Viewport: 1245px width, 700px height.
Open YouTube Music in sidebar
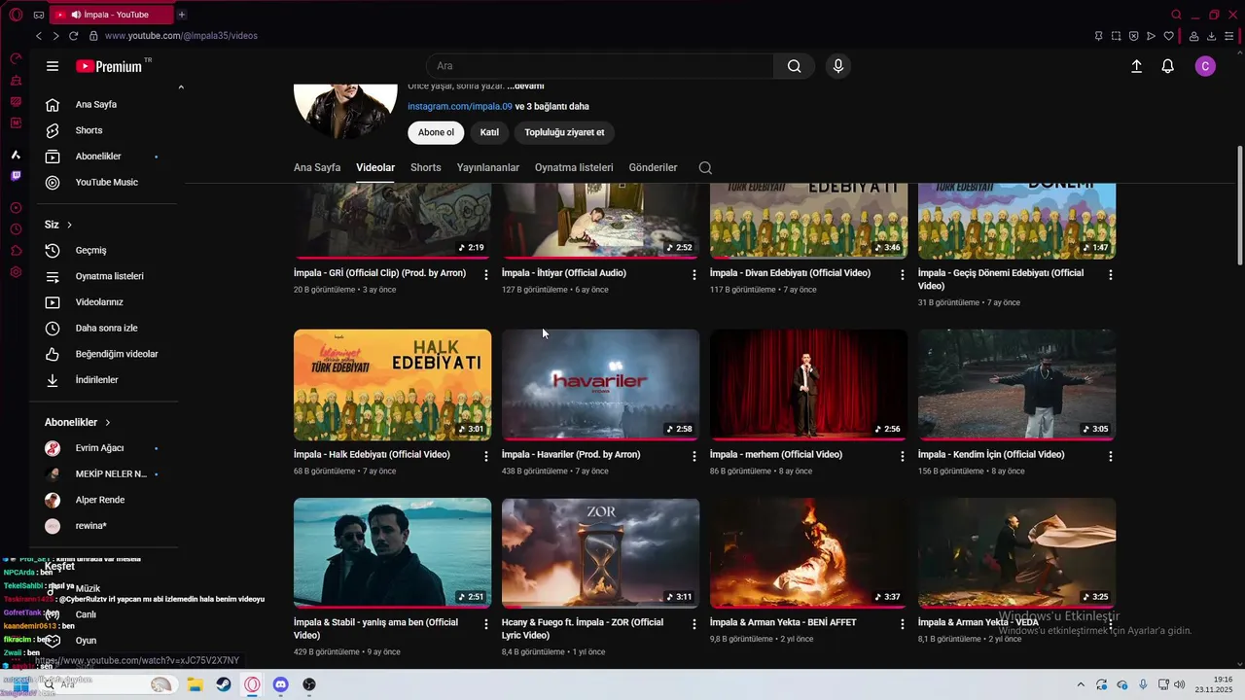(x=107, y=182)
